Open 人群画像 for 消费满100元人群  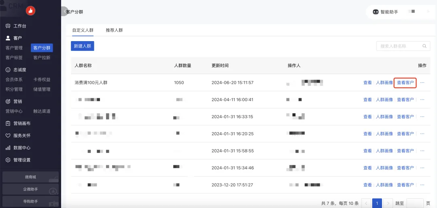click(x=384, y=83)
